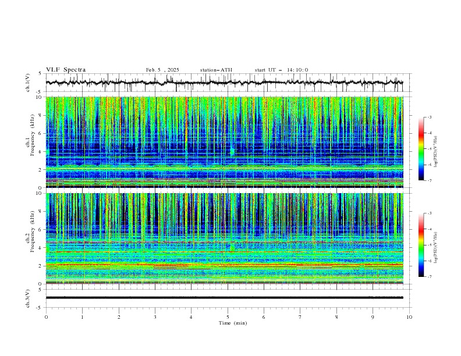Click time axis tick label "1"
The height and width of the screenshot is (356, 461).
[82, 317]
